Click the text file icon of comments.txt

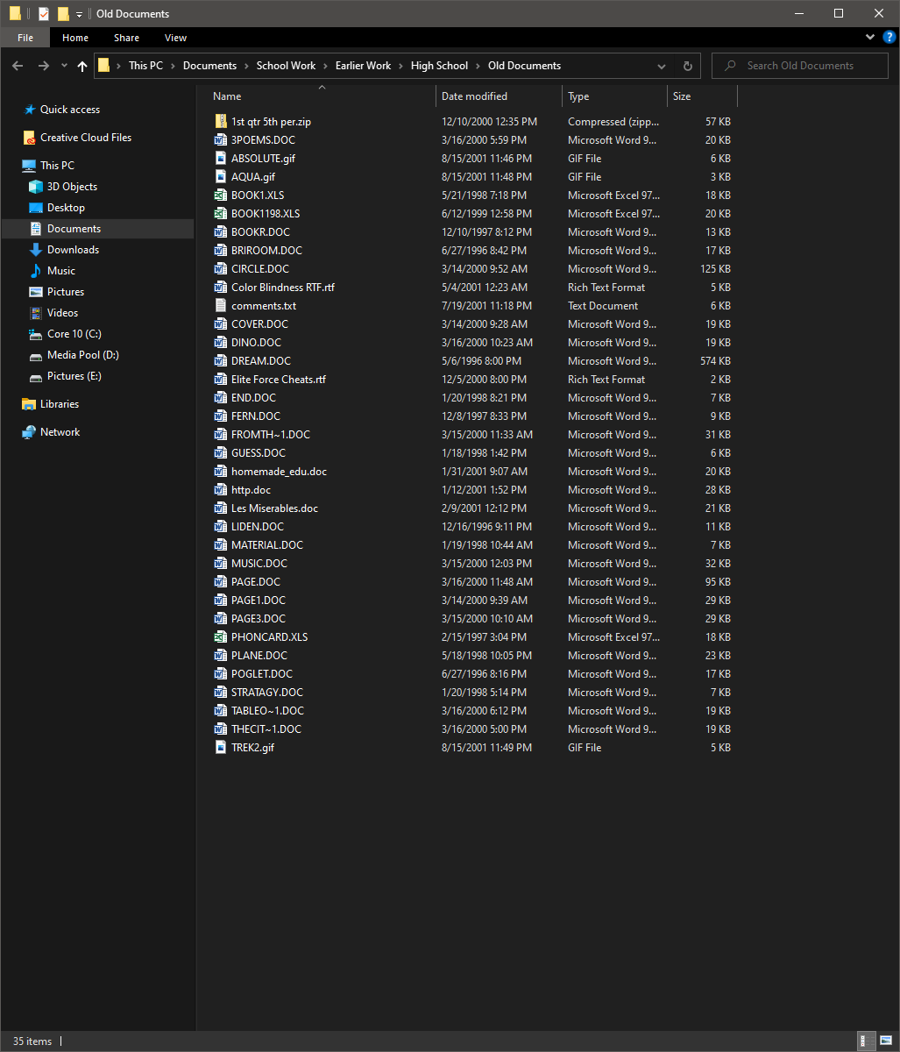[221, 306]
